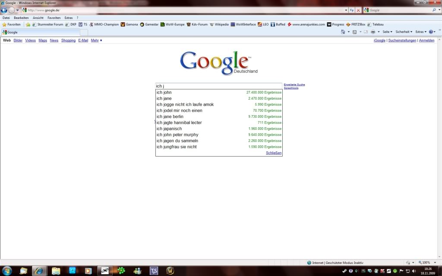Open the WoWInterface bookmark
Viewport: 442px width, 276px height.
point(243,25)
